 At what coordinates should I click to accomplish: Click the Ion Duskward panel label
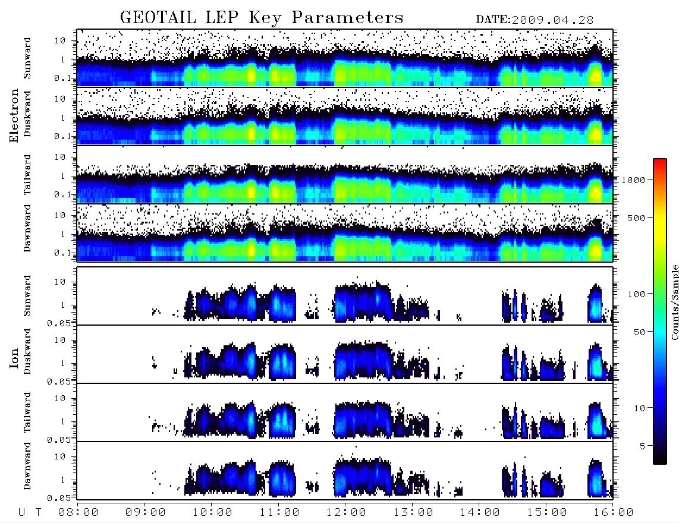pos(27,352)
